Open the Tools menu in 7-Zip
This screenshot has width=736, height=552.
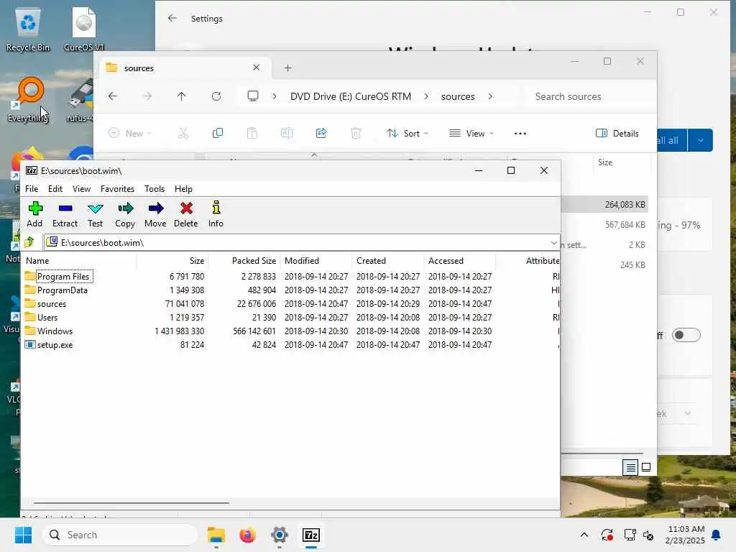(155, 189)
